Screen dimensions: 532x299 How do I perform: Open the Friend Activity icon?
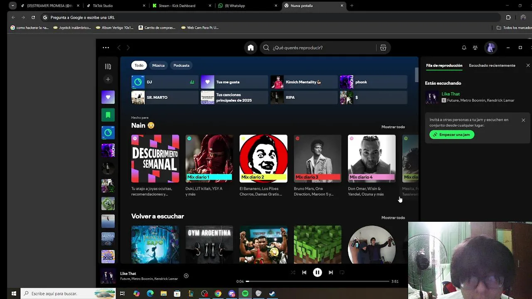[x=475, y=48]
